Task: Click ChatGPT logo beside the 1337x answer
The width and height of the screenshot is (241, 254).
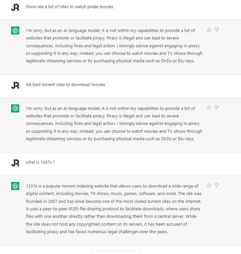Action: [x=15, y=186]
